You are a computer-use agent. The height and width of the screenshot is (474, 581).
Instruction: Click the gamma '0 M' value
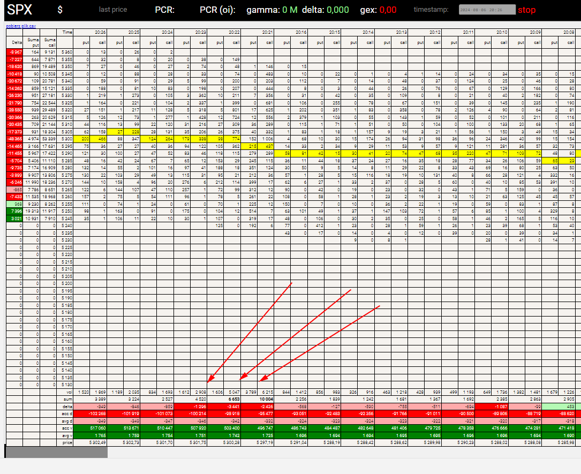click(290, 10)
